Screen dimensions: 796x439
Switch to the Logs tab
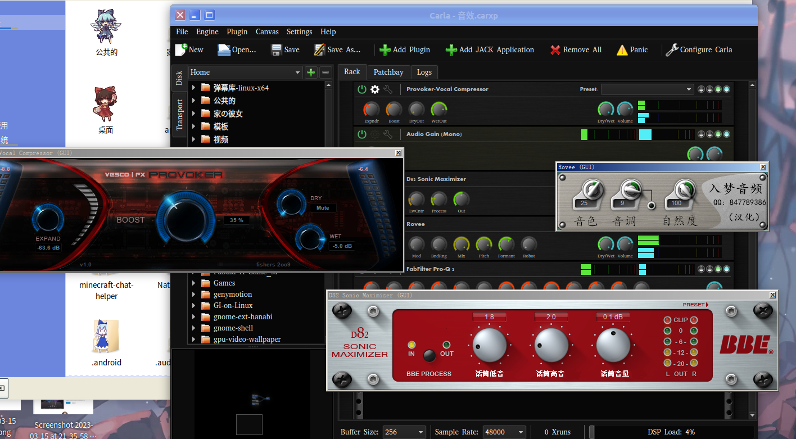[424, 72]
